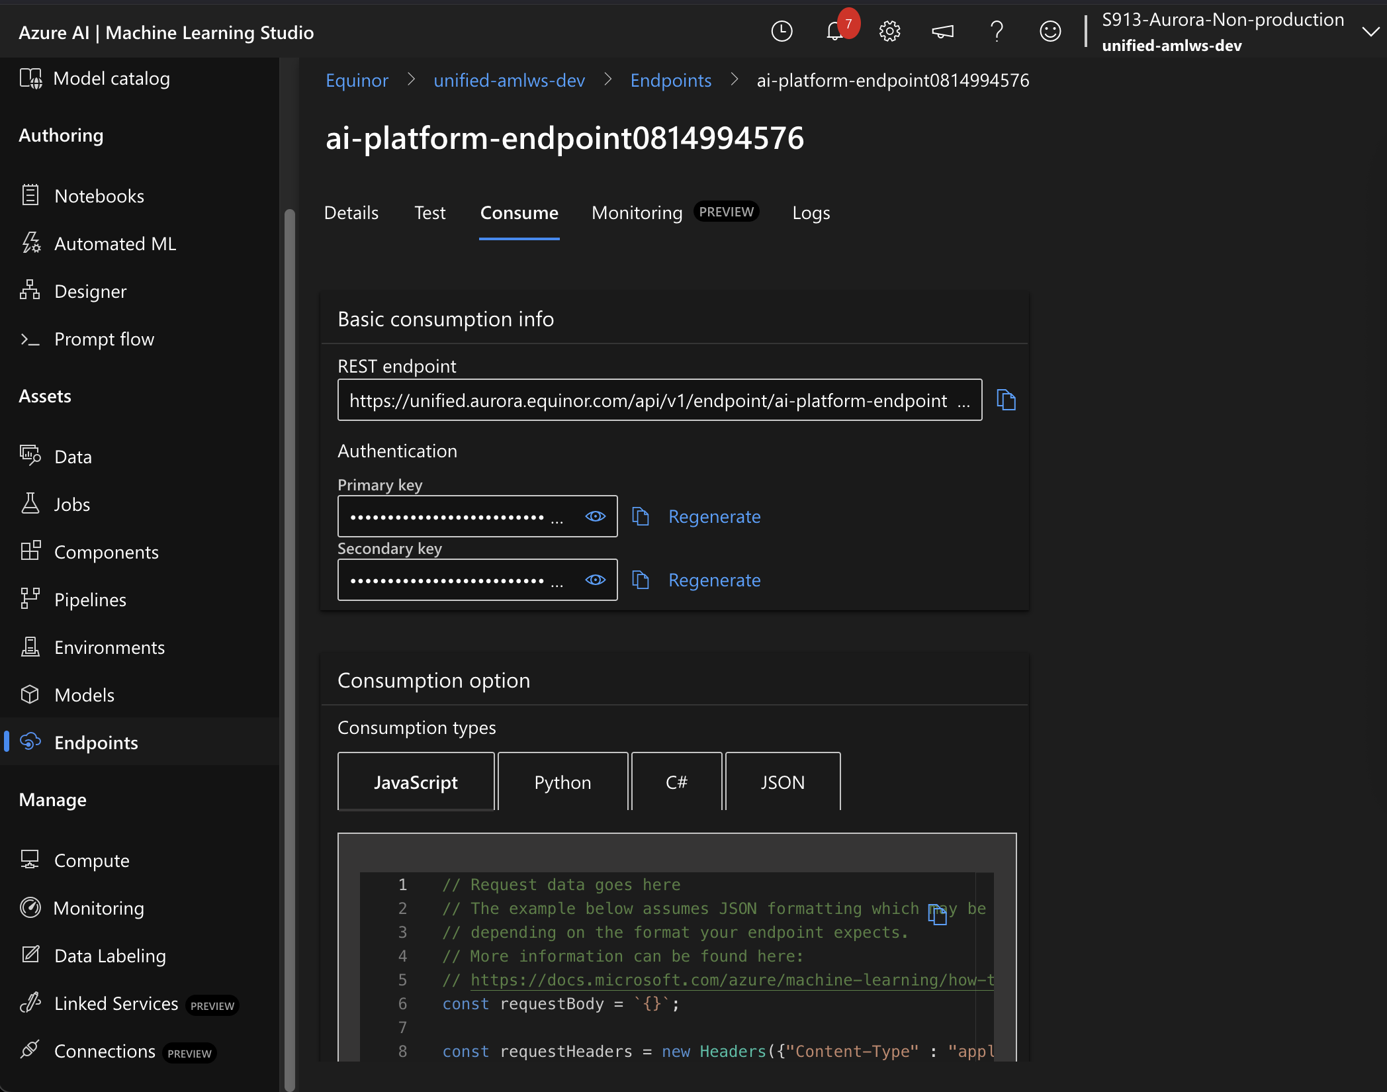Show the secondary key with eye icon
The image size is (1387, 1092).
[595, 580]
